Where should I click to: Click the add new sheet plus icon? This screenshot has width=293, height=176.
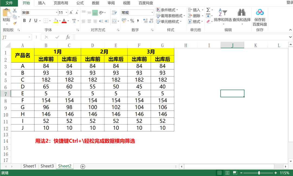click(83, 166)
